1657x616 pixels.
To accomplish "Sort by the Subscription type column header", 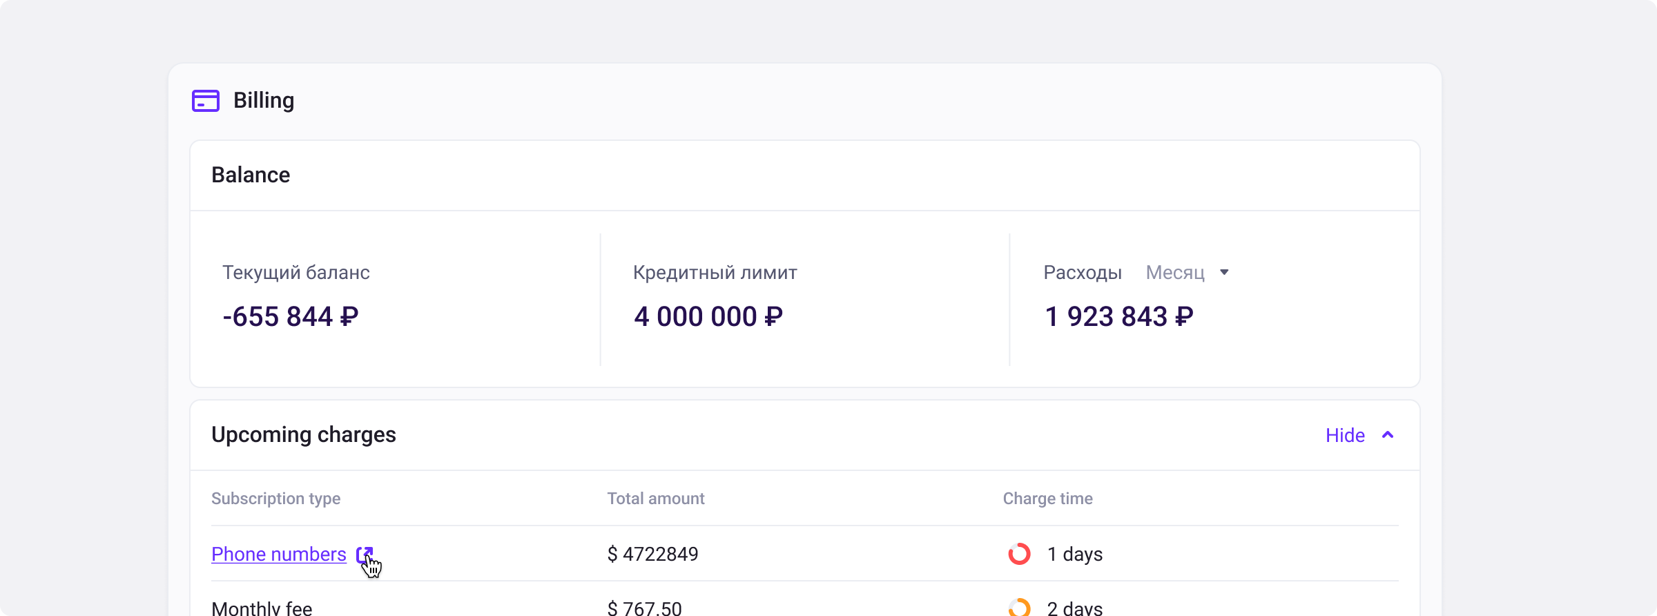I will pyautogui.click(x=275, y=499).
